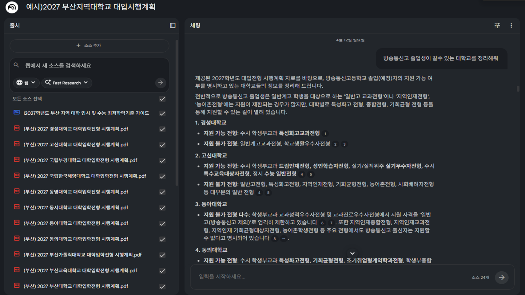
Task: Open the NotebookLM home logo
Action: pos(12,7)
